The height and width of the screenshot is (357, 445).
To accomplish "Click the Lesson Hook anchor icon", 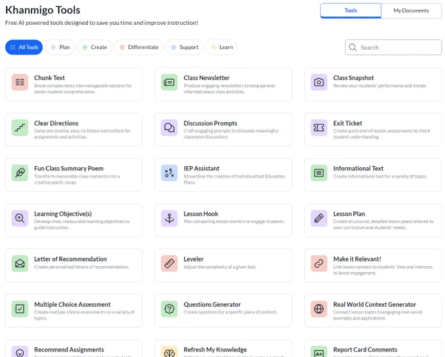I will [x=169, y=218].
